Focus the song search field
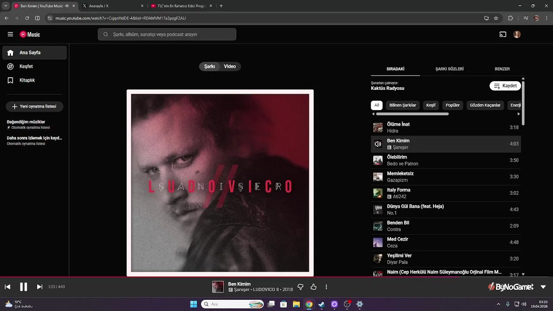The height and width of the screenshot is (311, 553). tap(167, 35)
